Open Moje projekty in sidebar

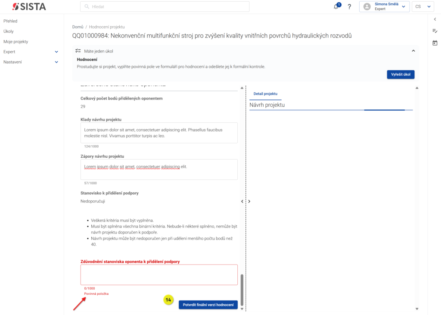pyautogui.click(x=16, y=42)
